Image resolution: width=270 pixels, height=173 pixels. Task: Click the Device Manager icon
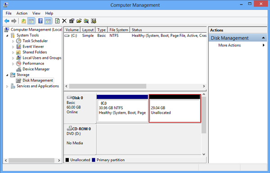point(18,69)
